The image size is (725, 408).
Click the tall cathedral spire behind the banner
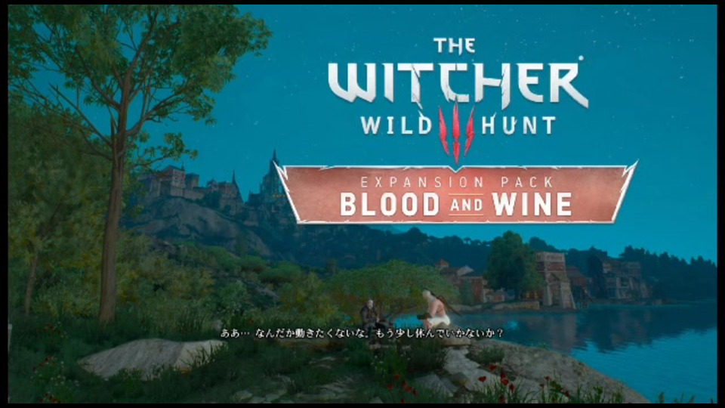click(274, 174)
